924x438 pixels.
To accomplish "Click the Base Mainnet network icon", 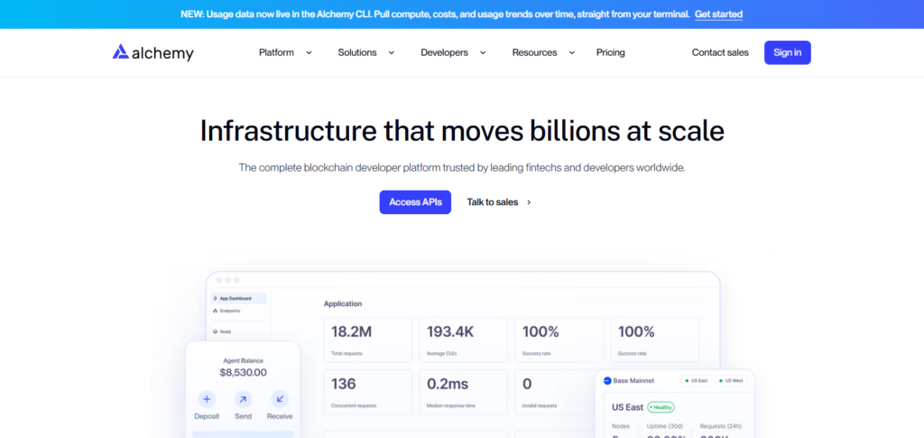I will [607, 381].
